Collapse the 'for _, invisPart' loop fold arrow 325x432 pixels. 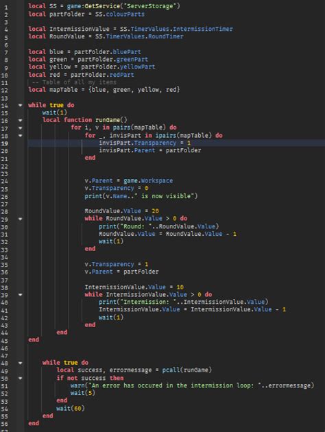pos(20,136)
